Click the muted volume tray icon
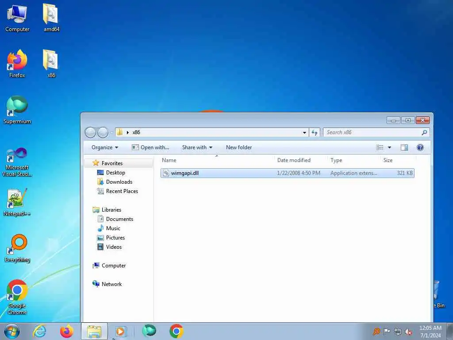This screenshot has height=340, width=453. coord(408,332)
